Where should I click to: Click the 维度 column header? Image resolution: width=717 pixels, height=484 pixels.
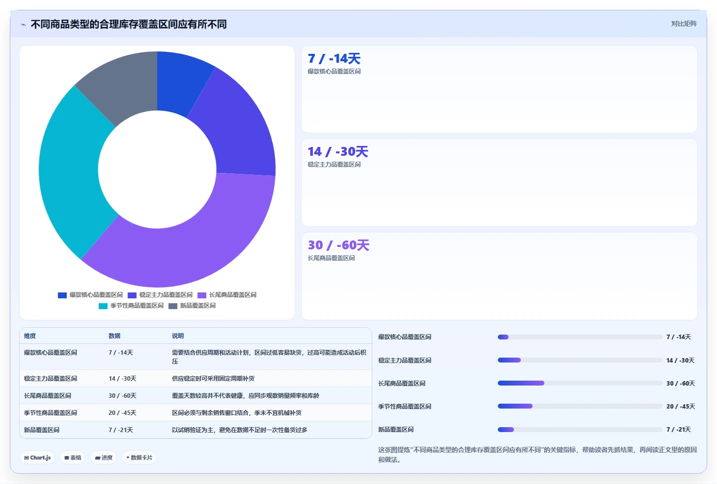tap(30, 336)
